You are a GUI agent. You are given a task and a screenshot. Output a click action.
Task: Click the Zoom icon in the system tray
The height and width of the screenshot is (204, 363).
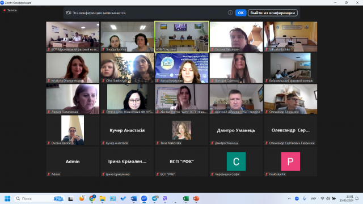(297, 198)
